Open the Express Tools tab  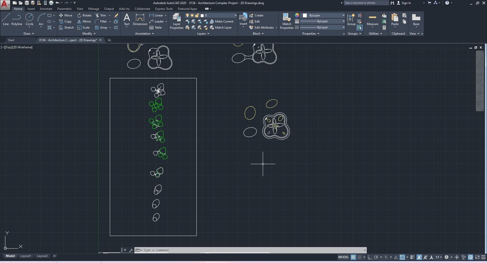(x=164, y=9)
